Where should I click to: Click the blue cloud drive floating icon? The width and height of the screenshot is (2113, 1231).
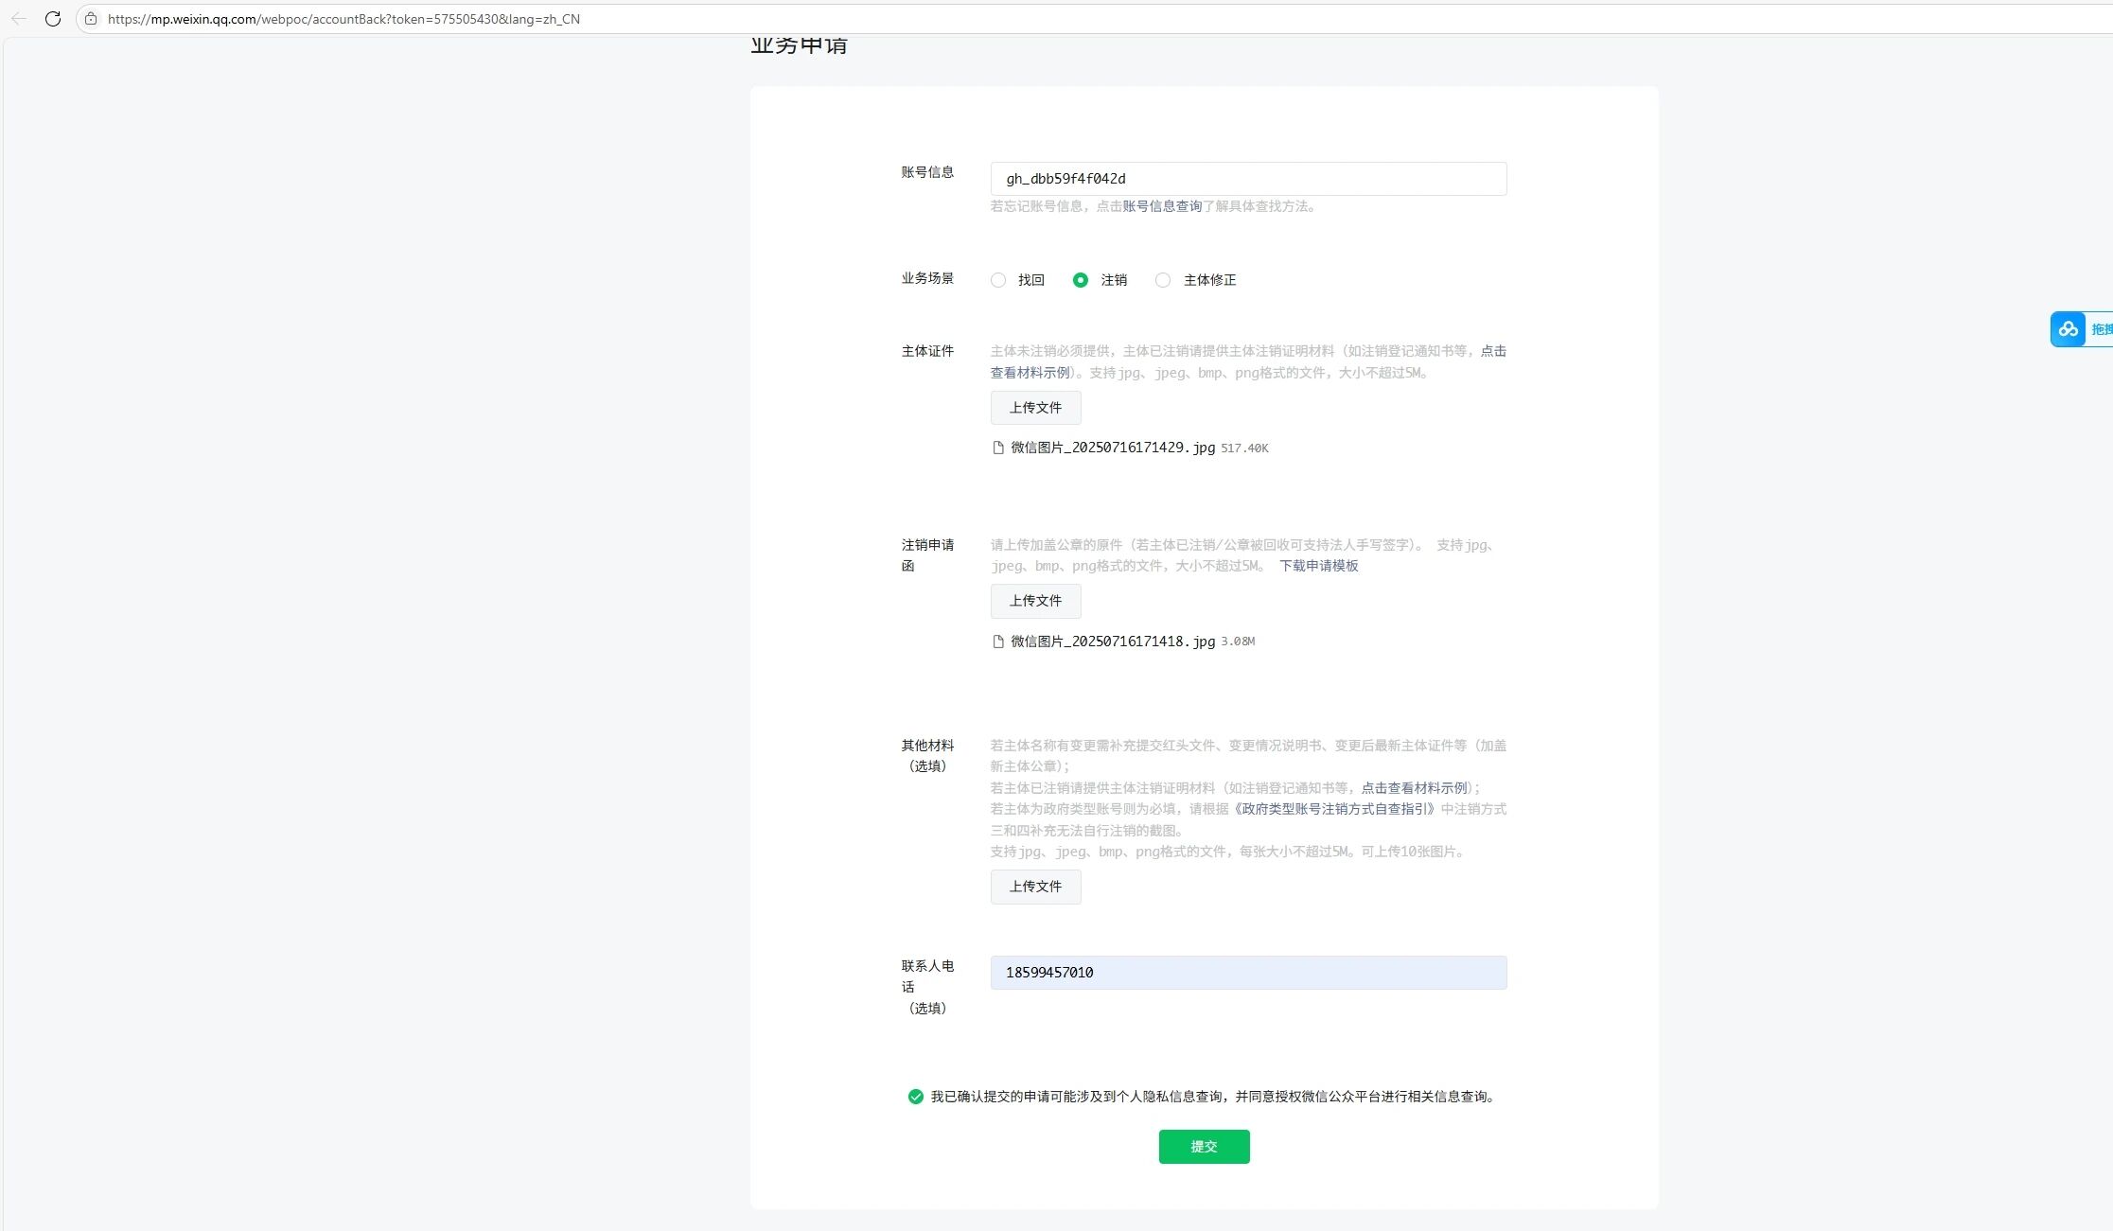coord(2069,329)
